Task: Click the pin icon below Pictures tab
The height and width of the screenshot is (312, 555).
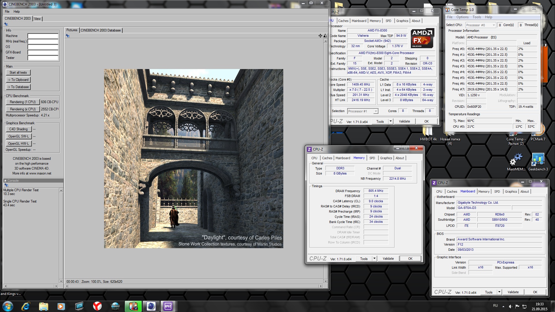Action: (68, 36)
